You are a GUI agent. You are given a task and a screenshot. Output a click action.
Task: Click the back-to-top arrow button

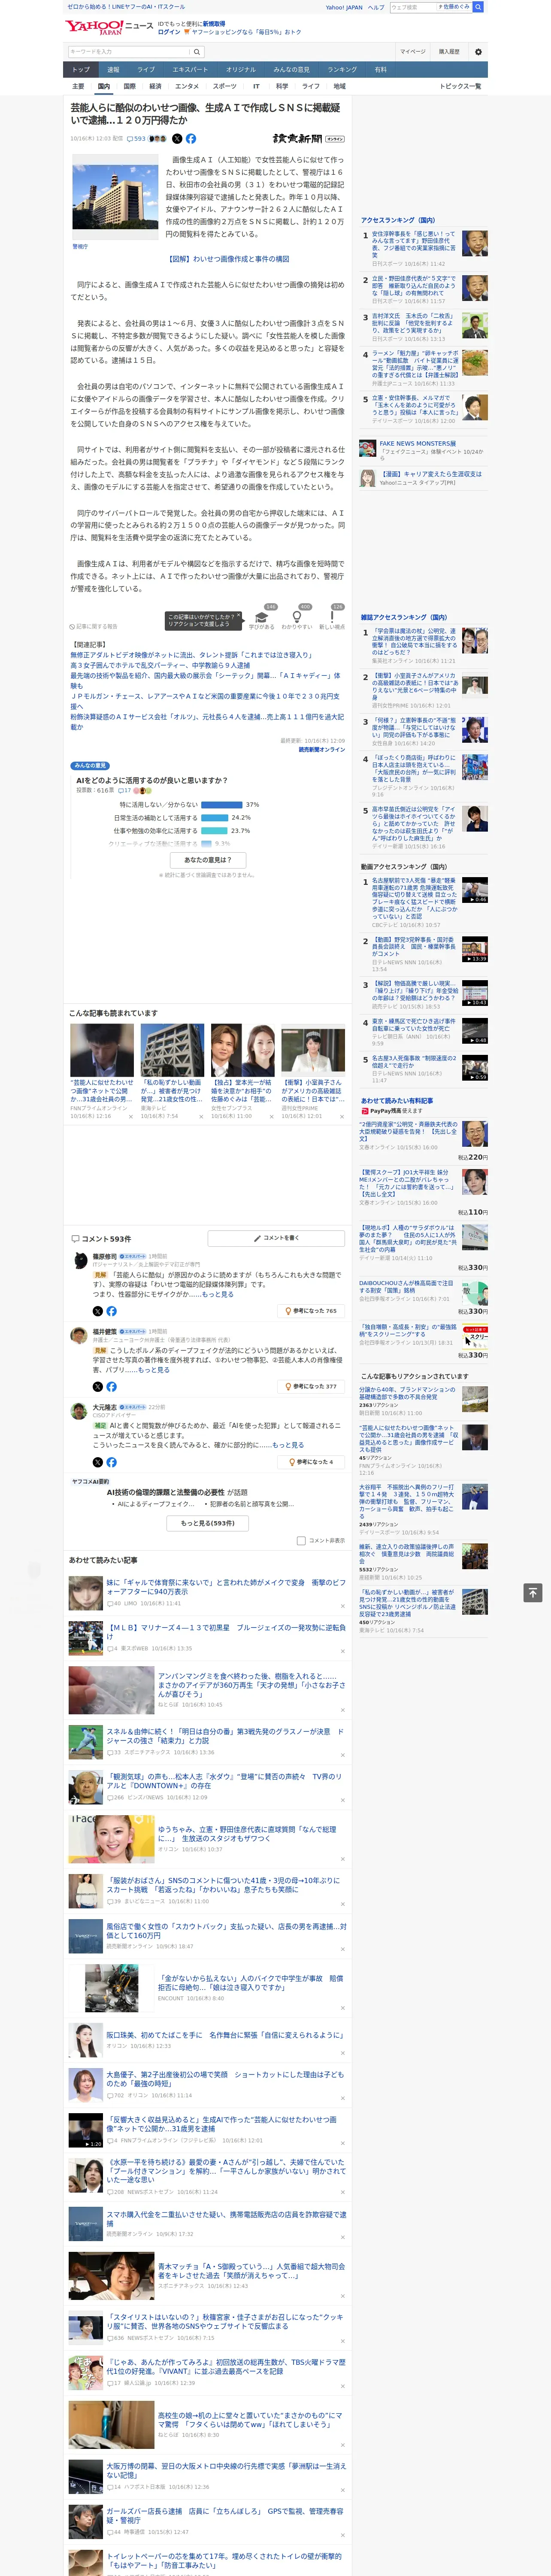(533, 1593)
